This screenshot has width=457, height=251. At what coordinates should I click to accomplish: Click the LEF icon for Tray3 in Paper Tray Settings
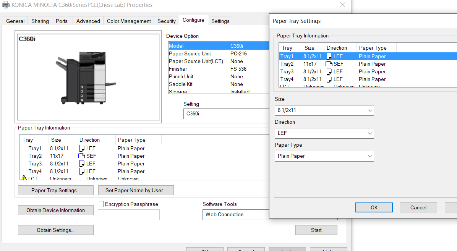[x=329, y=71]
